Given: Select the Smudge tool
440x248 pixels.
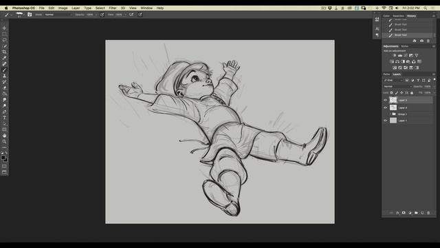Looking at the screenshot, I should coord(4,100).
